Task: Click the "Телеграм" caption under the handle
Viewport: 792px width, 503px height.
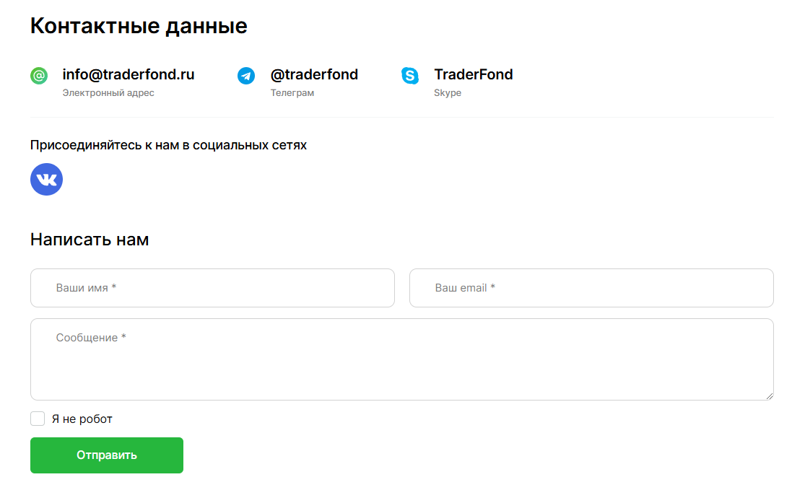Action: (x=292, y=93)
